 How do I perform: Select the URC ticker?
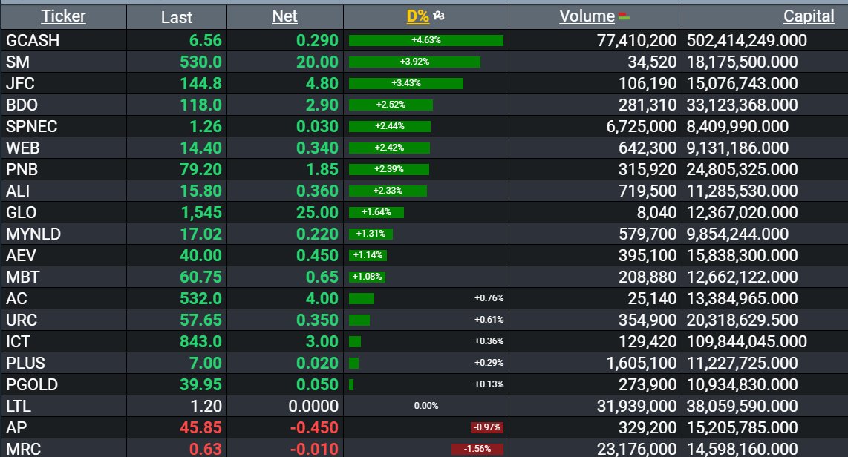click(22, 320)
